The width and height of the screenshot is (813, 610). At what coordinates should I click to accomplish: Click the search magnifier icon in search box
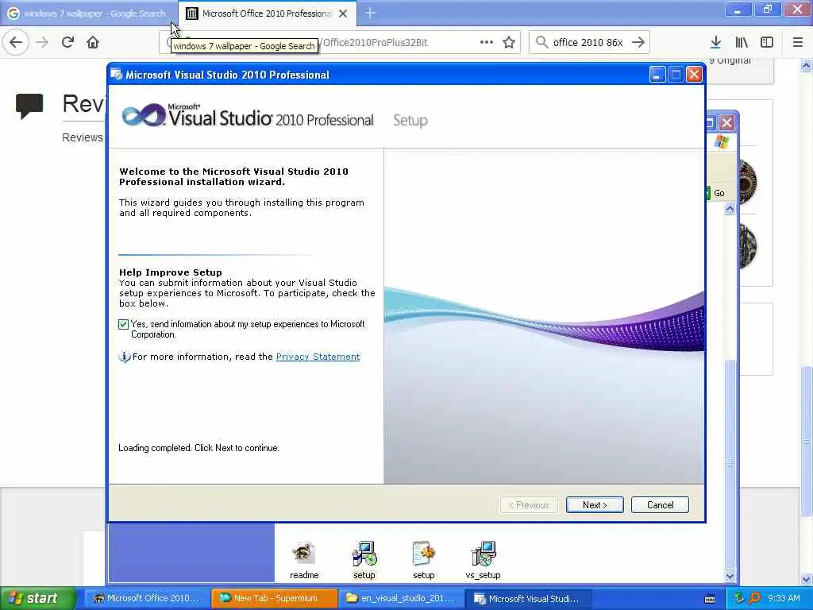541,42
